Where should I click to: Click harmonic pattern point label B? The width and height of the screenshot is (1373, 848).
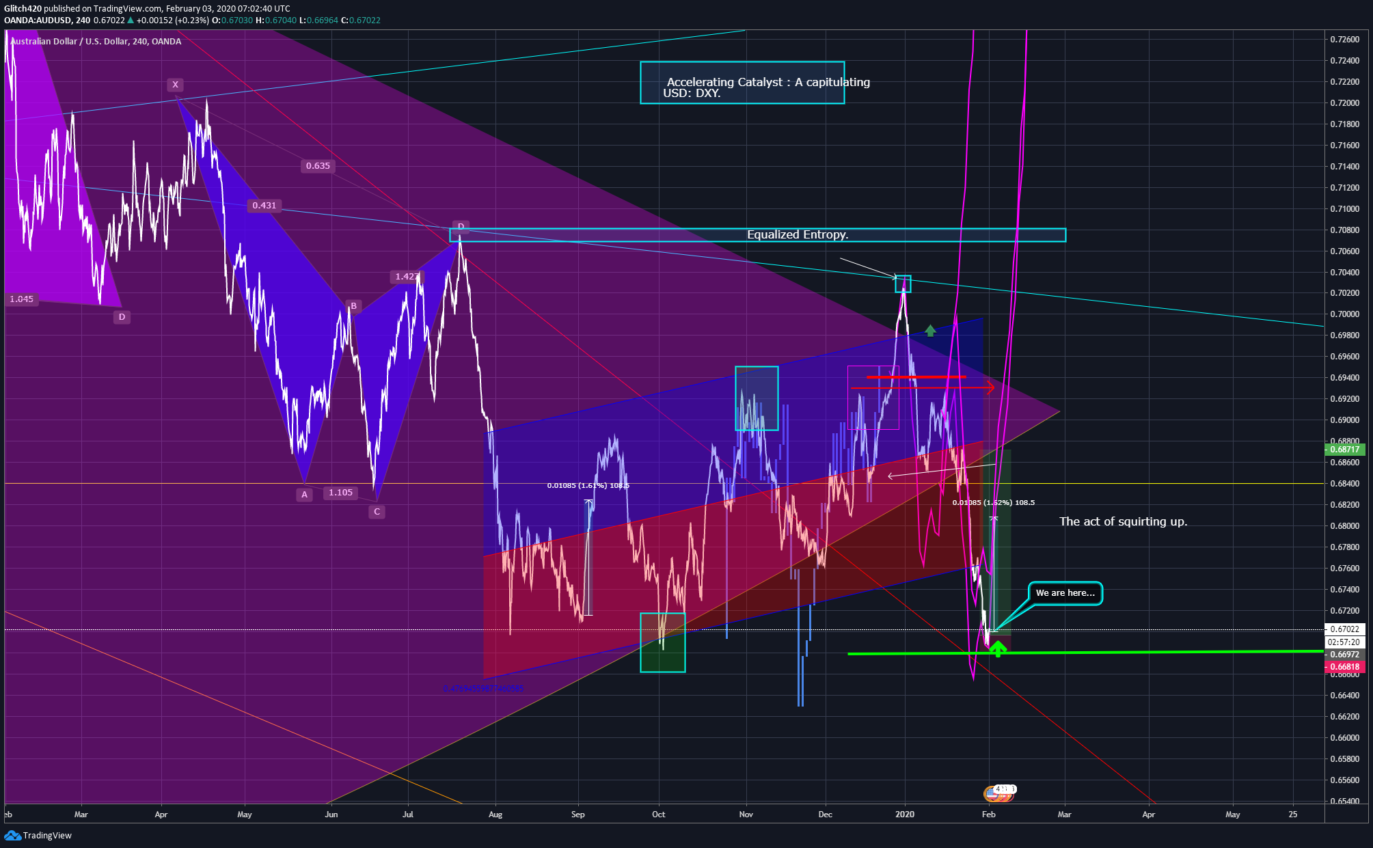tap(353, 306)
